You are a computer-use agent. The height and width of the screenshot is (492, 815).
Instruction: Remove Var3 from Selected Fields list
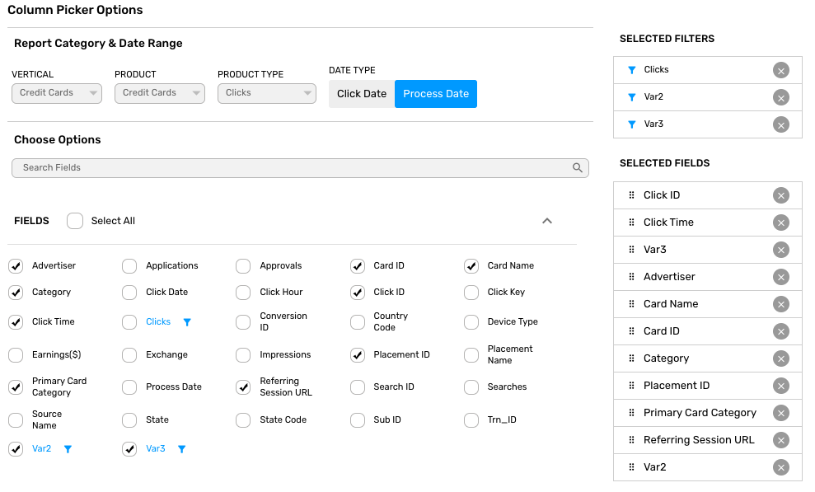(x=780, y=250)
